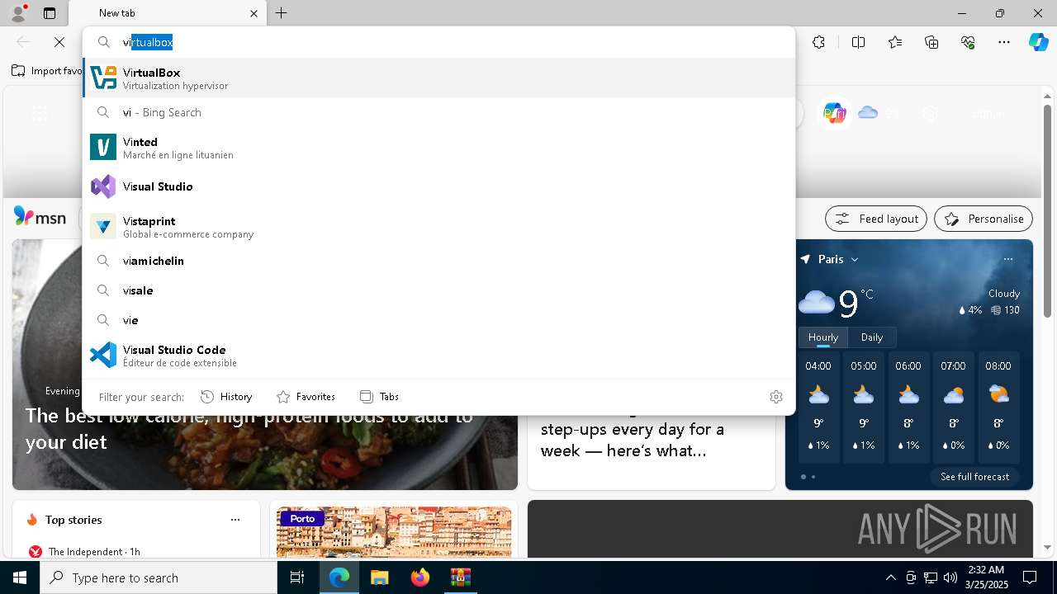
Task: Switch weather to Daily tab
Action: point(872,337)
